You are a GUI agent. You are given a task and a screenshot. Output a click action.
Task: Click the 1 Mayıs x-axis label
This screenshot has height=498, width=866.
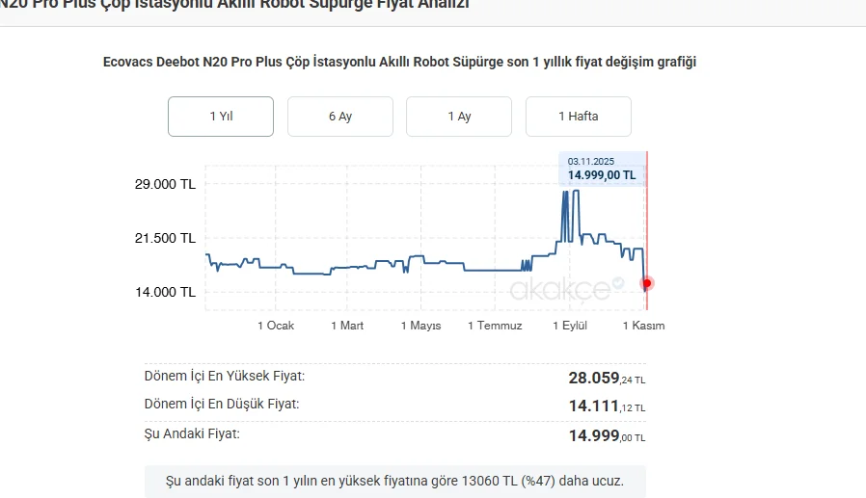(420, 326)
